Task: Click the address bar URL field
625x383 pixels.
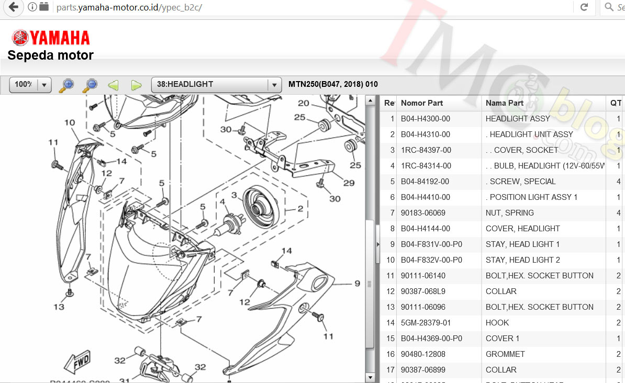Action: 313,7
